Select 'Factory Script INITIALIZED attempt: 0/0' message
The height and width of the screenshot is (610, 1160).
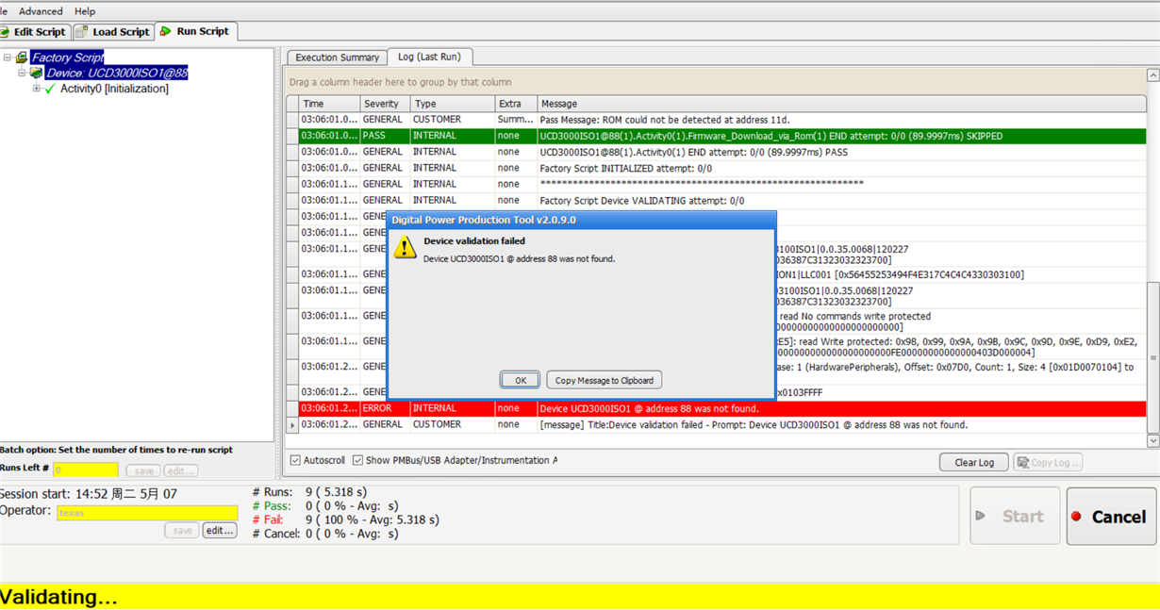(625, 168)
